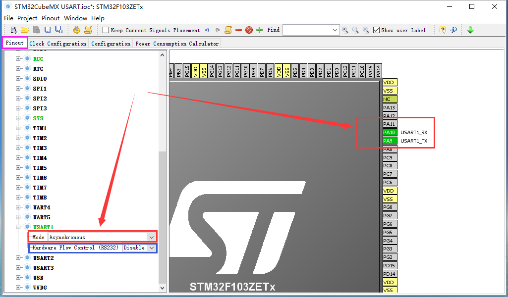Open the Project menu

(27, 18)
